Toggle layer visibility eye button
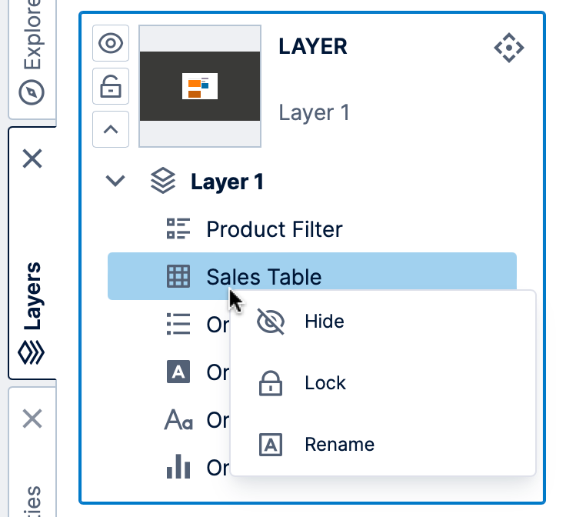 click(111, 43)
